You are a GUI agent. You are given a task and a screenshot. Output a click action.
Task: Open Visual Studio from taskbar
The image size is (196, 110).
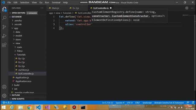coord(47,107)
